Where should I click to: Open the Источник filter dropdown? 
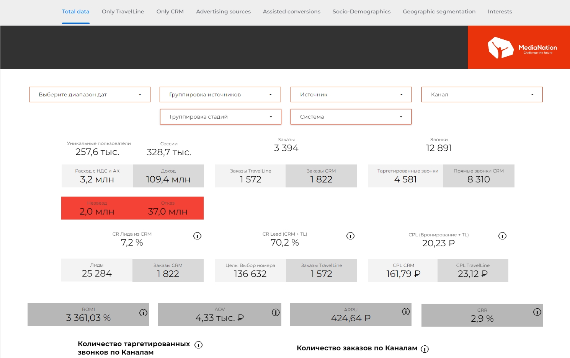351,94
